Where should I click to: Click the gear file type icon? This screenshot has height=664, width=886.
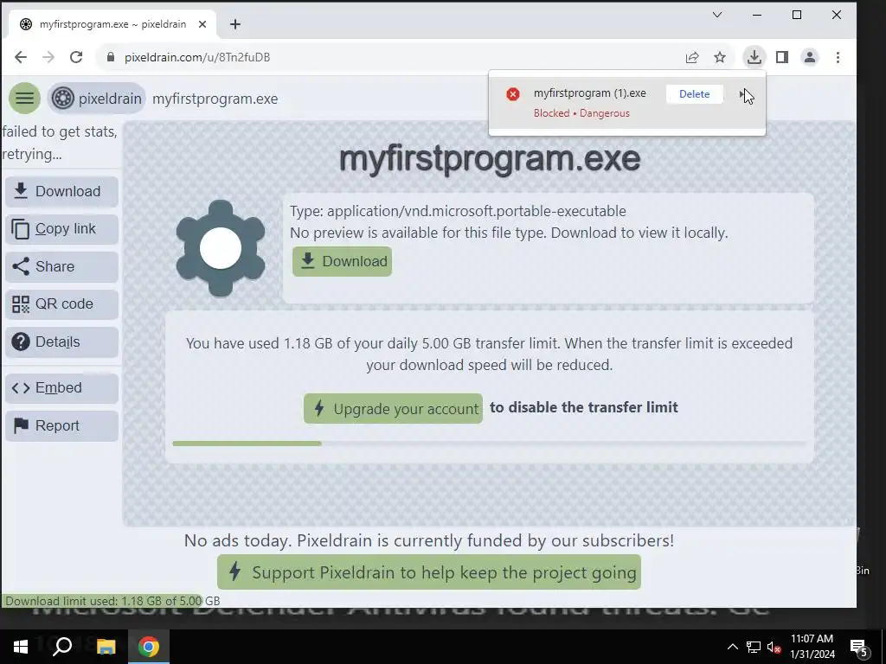(x=221, y=248)
